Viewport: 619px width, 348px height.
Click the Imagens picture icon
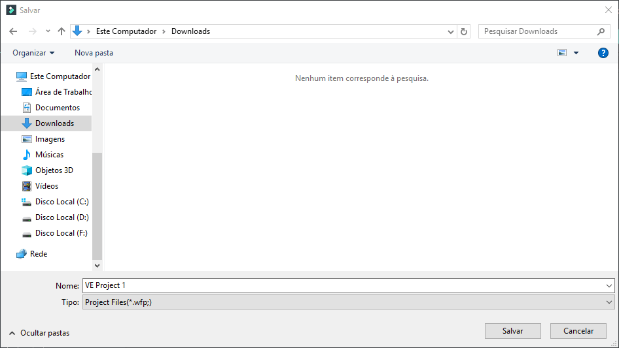(26, 139)
